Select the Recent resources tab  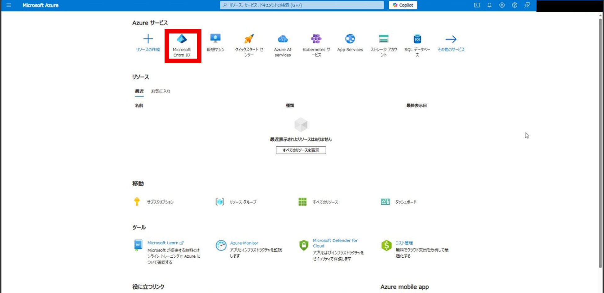click(139, 91)
